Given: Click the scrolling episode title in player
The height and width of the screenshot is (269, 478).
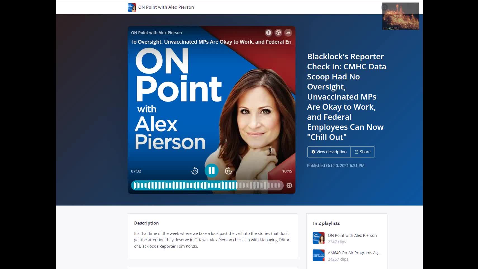Looking at the screenshot, I should click(x=212, y=42).
